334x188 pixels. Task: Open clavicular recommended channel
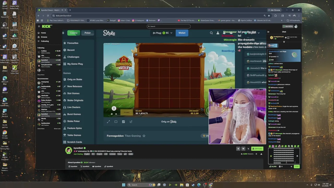pos(49,96)
